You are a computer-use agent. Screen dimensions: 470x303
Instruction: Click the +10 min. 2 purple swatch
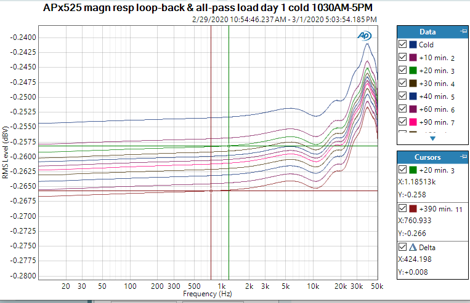click(413, 57)
